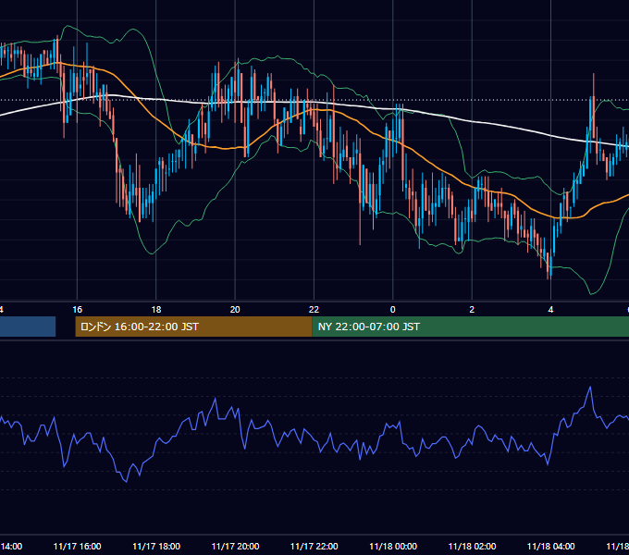Click the "2" hour label on the upper time axis

[472, 310]
